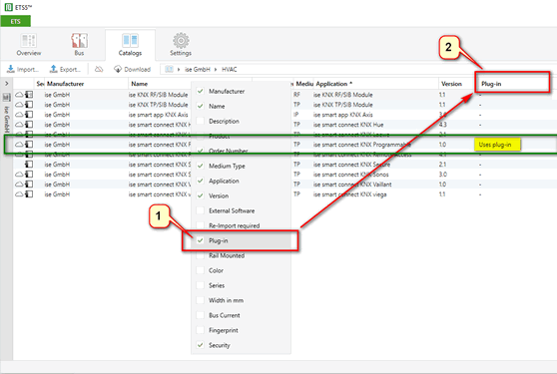Screen dimensions: 557x374
Task: Enable the Color column checkbox
Action: 201,270
